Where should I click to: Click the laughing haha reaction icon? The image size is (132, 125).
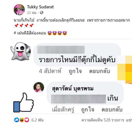coord(22,120)
